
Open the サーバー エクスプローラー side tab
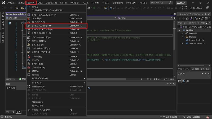pyautogui.click(x=3, y=21)
